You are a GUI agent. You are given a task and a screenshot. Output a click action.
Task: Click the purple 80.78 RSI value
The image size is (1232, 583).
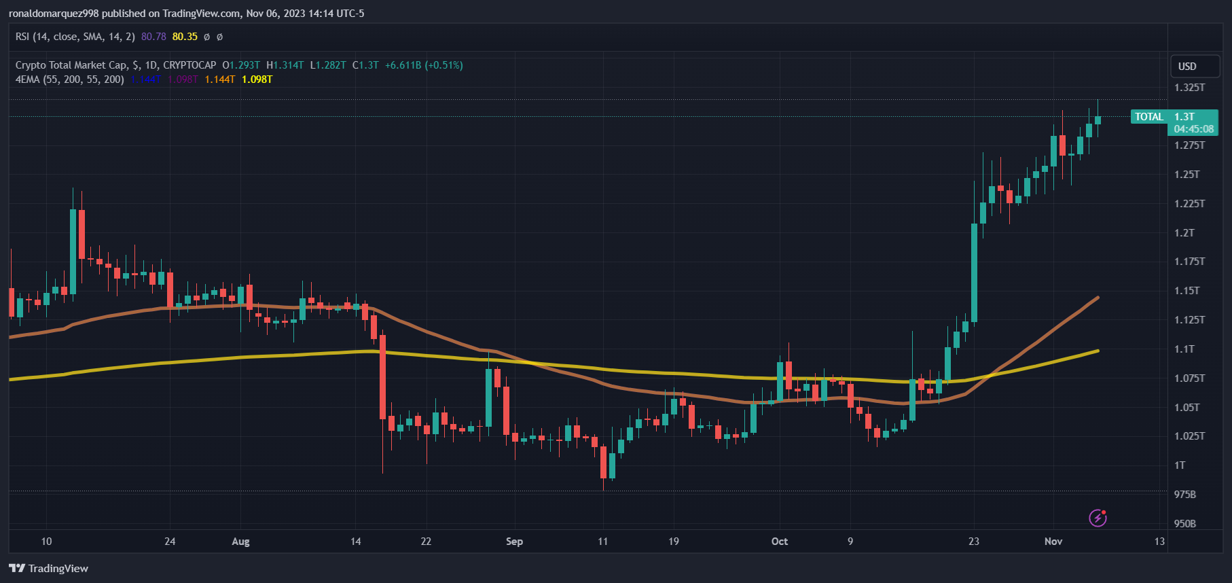coord(153,37)
